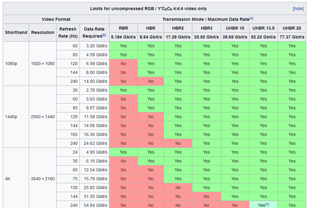Click the Resolution column header

pyautogui.click(x=43, y=32)
